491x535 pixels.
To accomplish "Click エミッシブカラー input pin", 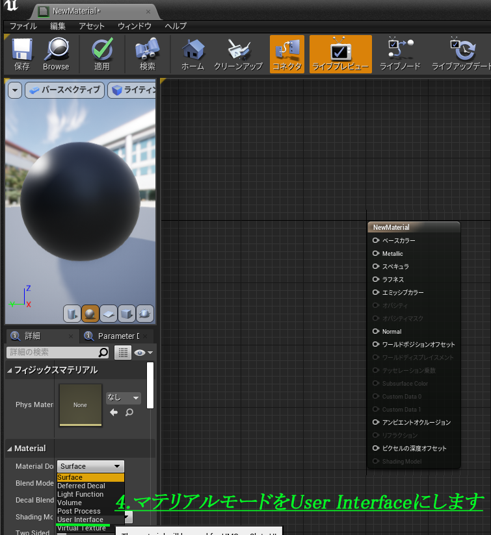I will click(x=376, y=292).
